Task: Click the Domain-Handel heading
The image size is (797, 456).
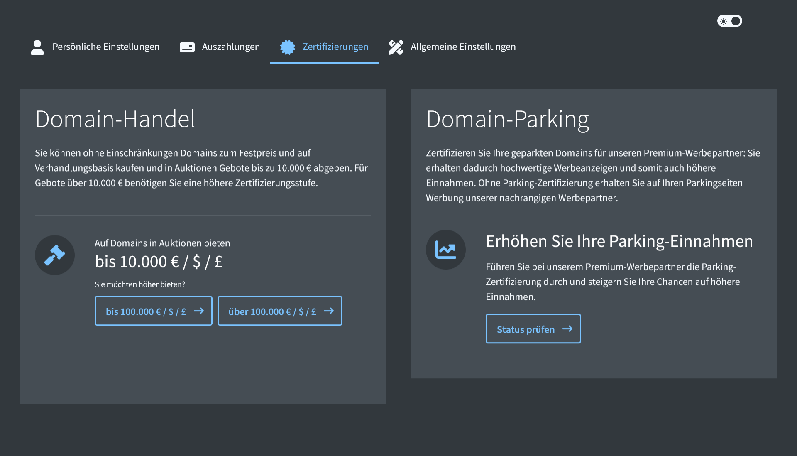Action: [x=115, y=119]
